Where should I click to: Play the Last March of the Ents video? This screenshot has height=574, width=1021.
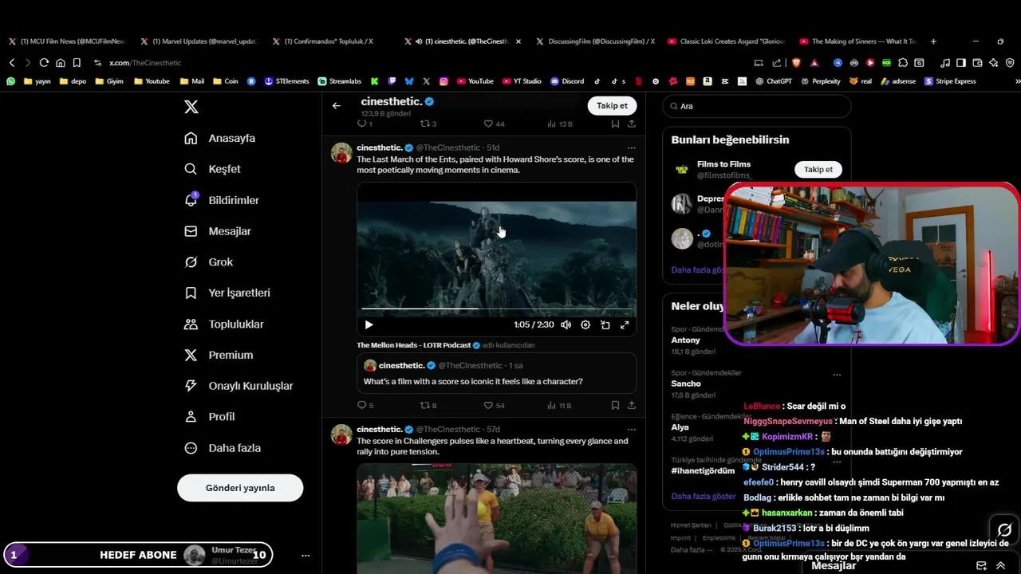pyautogui.click(x=369, y=324)
